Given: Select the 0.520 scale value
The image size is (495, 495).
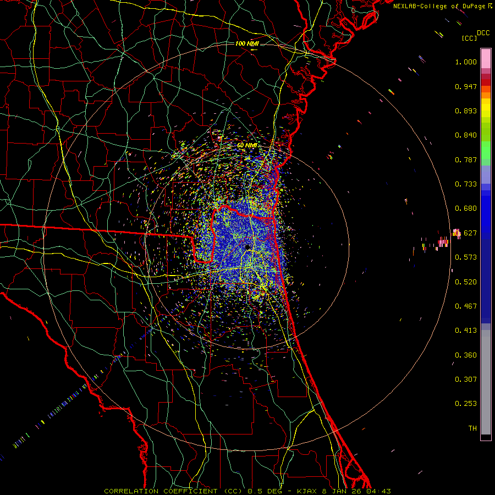Looking at the screenshot, I should [466, 282].
